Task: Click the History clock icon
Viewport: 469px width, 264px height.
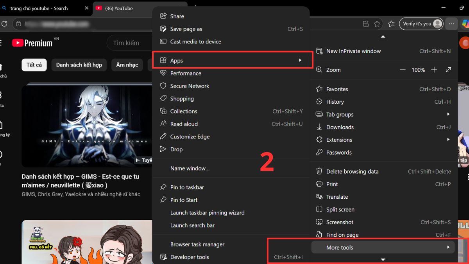Action: tap(319, 102)
